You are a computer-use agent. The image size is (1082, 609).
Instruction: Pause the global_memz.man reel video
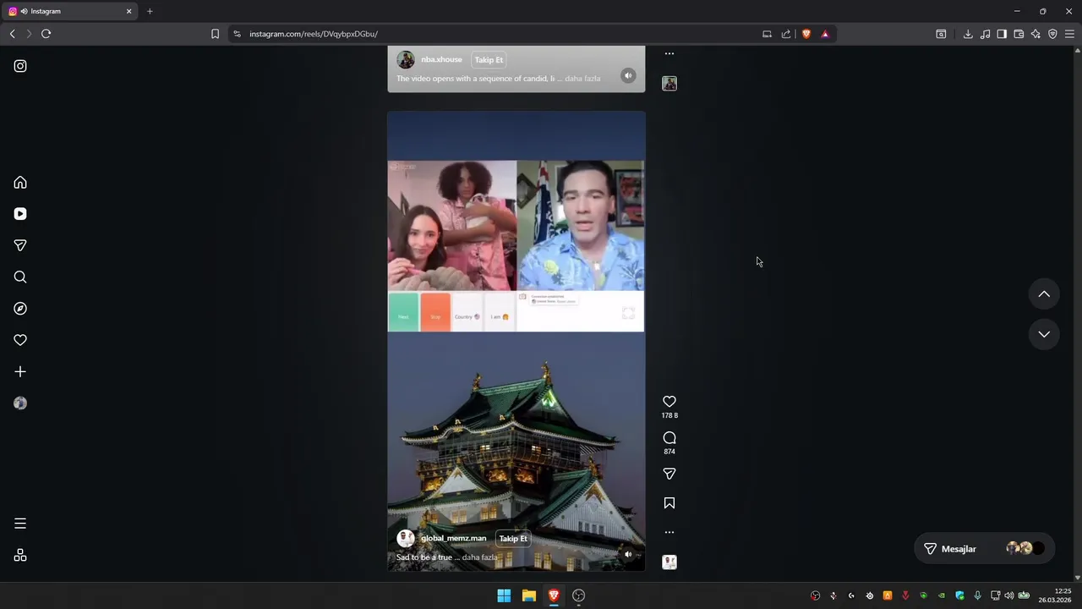(516, 341)
